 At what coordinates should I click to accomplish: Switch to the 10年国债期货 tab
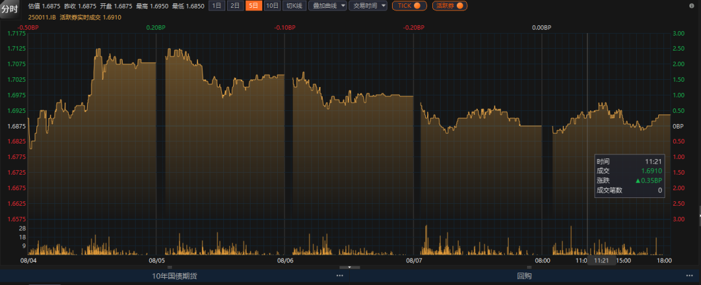[x=174, y=276]
